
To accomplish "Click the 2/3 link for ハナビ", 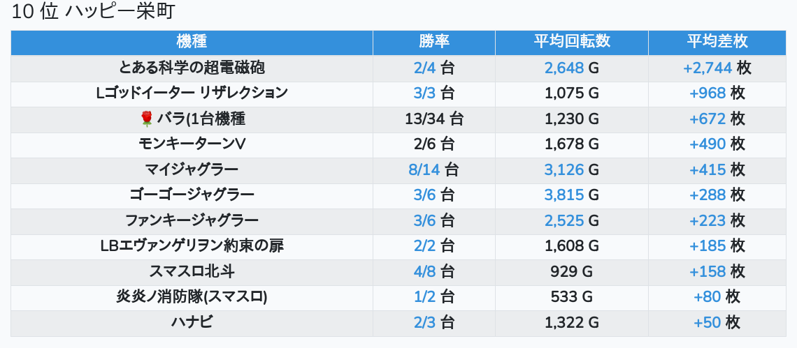I will coord(424,322).
